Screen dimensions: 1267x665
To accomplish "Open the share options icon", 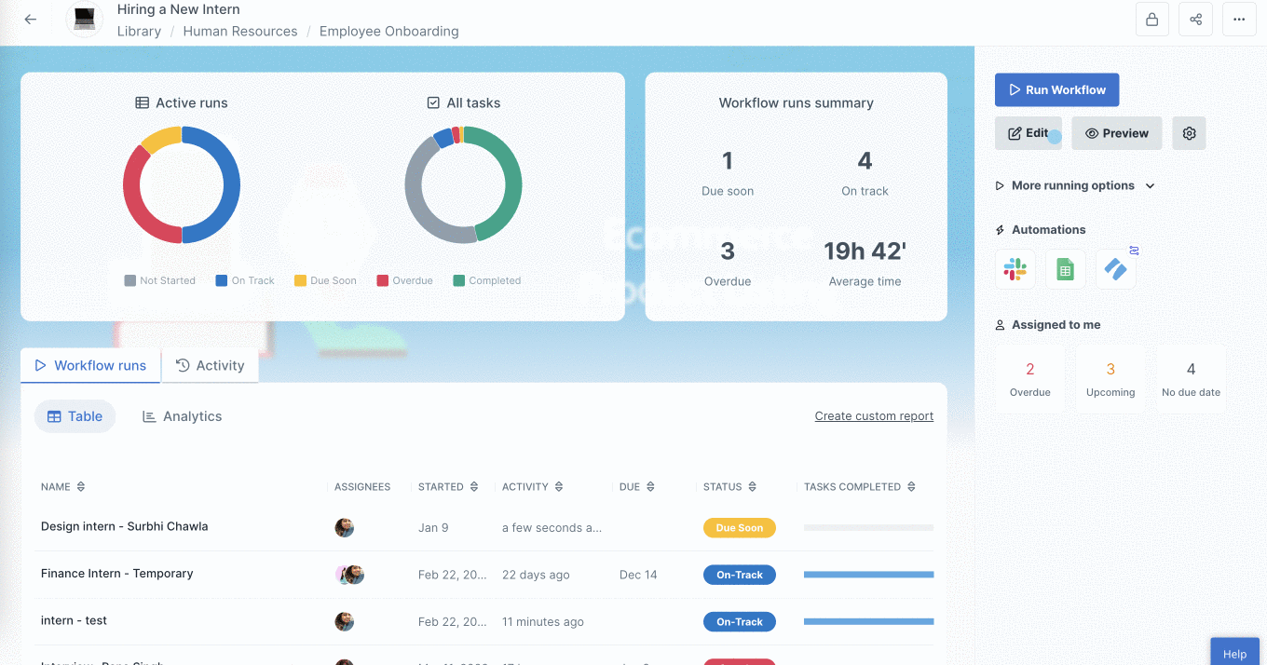I will tap(1195, 19).
